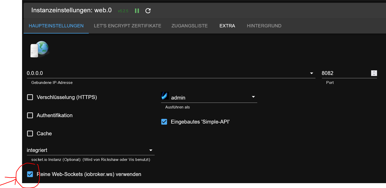Open the Ausführen als dropdown
Image resolution: width=386 pixels, height=188 pixels.
pos(253,97)
